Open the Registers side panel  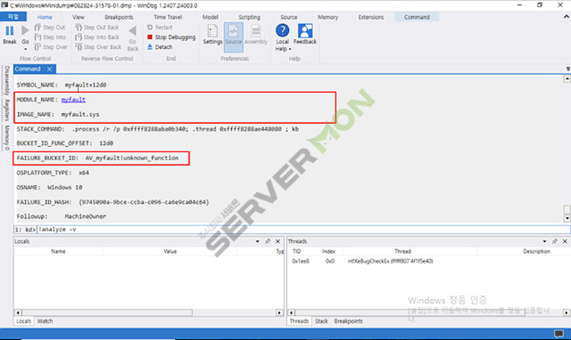(x=6, y=109)
